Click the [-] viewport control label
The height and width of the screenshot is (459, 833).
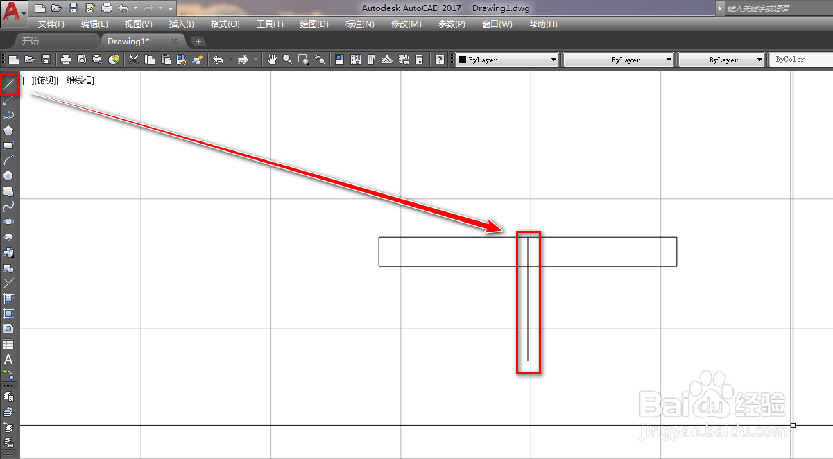click(27, 80)
